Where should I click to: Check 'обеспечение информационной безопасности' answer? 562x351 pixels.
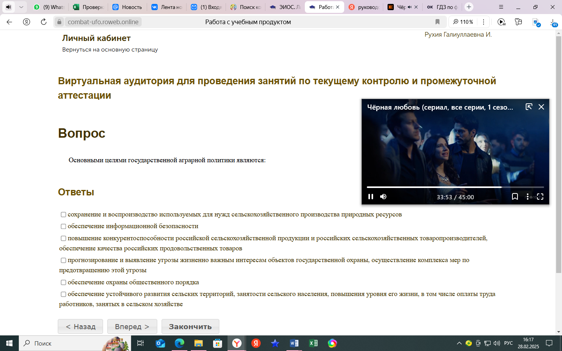tap(63, 227)
